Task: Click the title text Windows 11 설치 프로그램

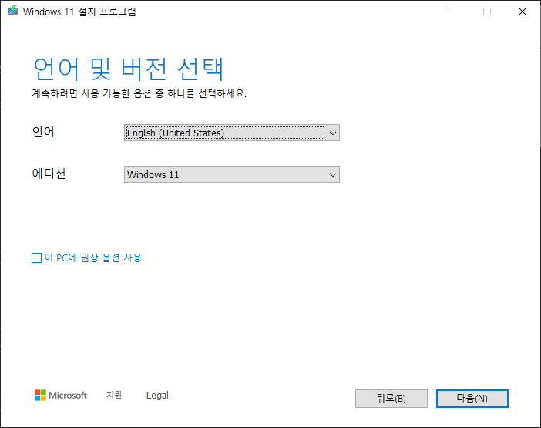Action: pyautogui.click(x=79, y=12)
